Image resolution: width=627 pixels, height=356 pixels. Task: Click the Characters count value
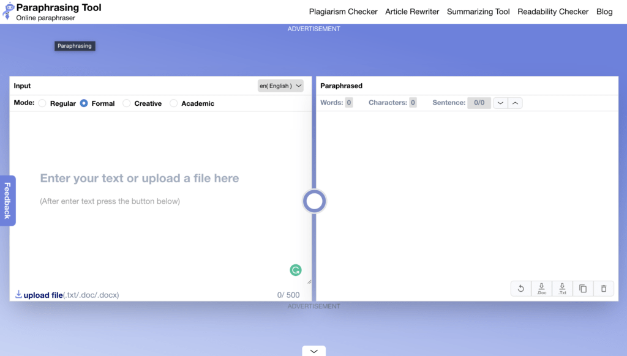(413, 103)
